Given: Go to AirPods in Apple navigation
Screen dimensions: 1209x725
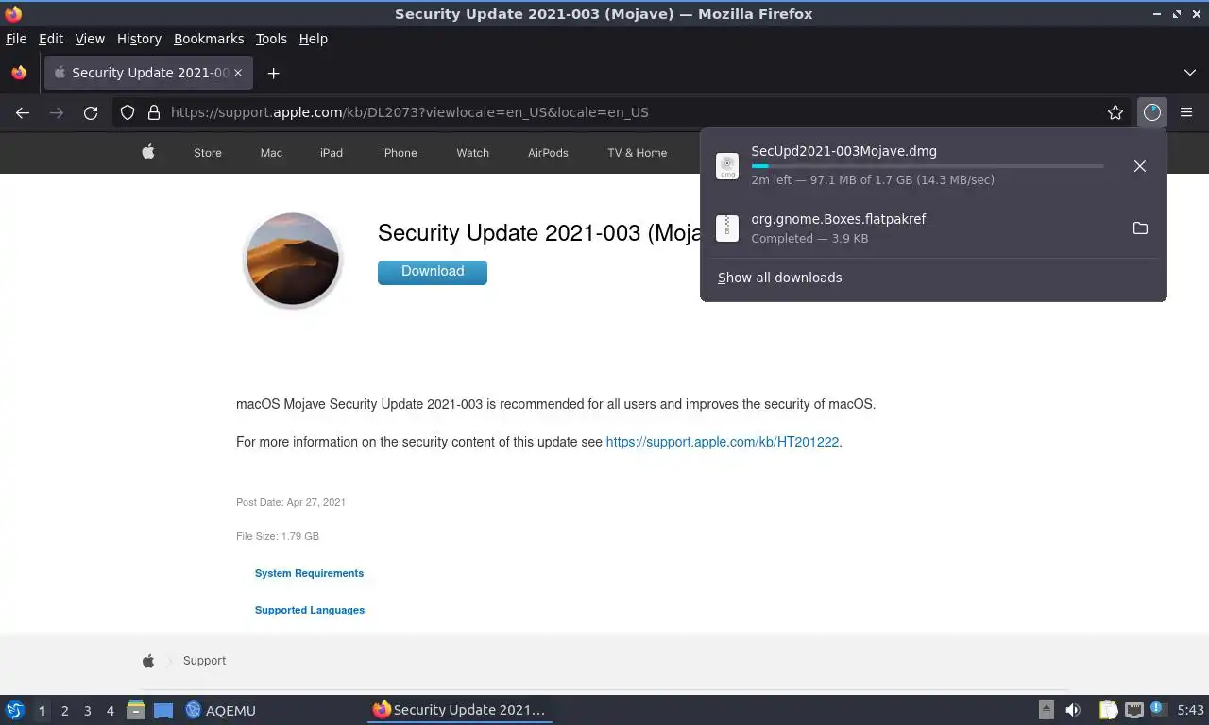Looking at the screenshot, I should [548, 153].
